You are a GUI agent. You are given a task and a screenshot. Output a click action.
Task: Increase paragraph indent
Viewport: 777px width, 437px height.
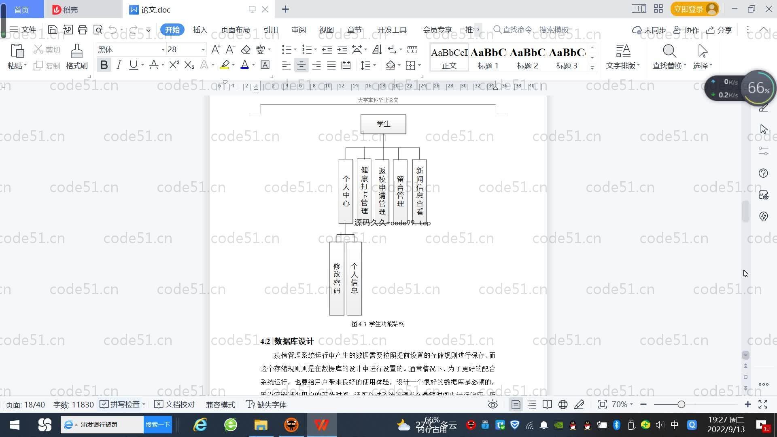point(342,49)
